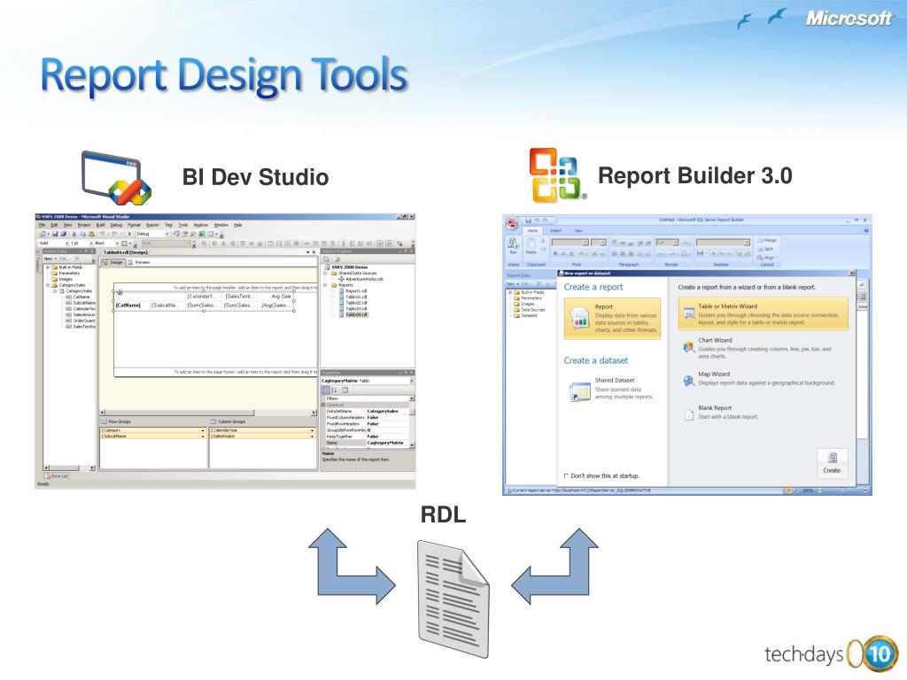Open the SalesRegion column group dropdown
The image size is (907, 680).
313,437
